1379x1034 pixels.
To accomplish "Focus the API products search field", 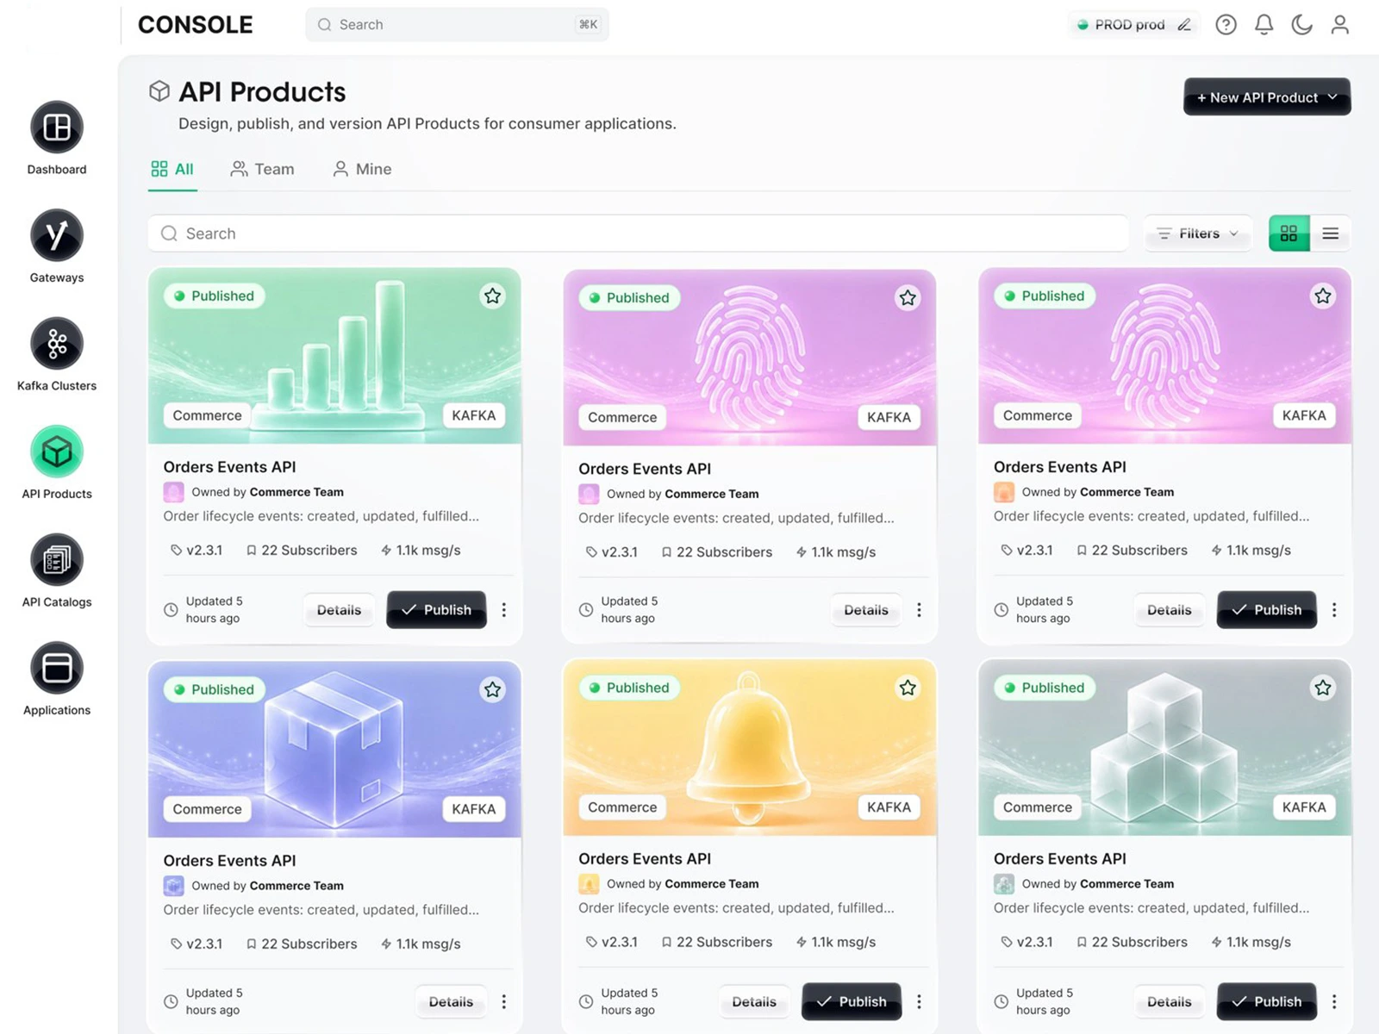I will coord(638,234).
